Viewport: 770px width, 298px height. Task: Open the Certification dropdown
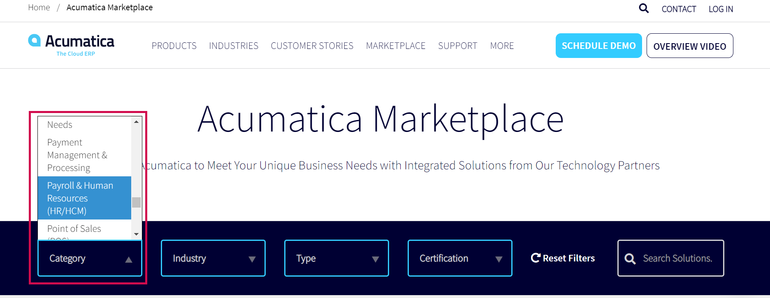460,258
